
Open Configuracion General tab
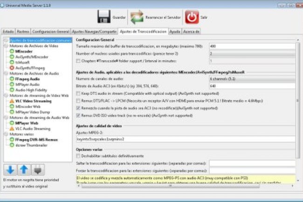(51, 32)
